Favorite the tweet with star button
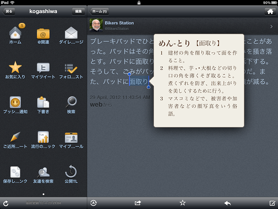Image resolution: width=278 pixels, height=209 pixels. tap(183, 203)
